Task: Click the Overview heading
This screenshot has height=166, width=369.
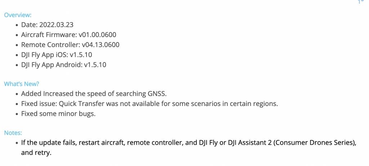Action: click(x=18, y=15)
